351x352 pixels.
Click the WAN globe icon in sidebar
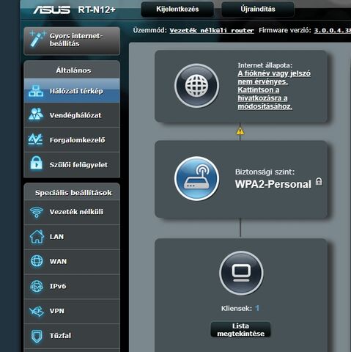coord(37,261)
